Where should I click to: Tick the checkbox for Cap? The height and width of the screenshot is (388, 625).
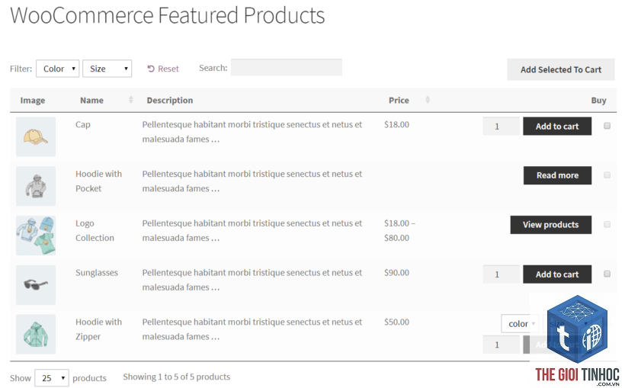[x=607, y=126]
